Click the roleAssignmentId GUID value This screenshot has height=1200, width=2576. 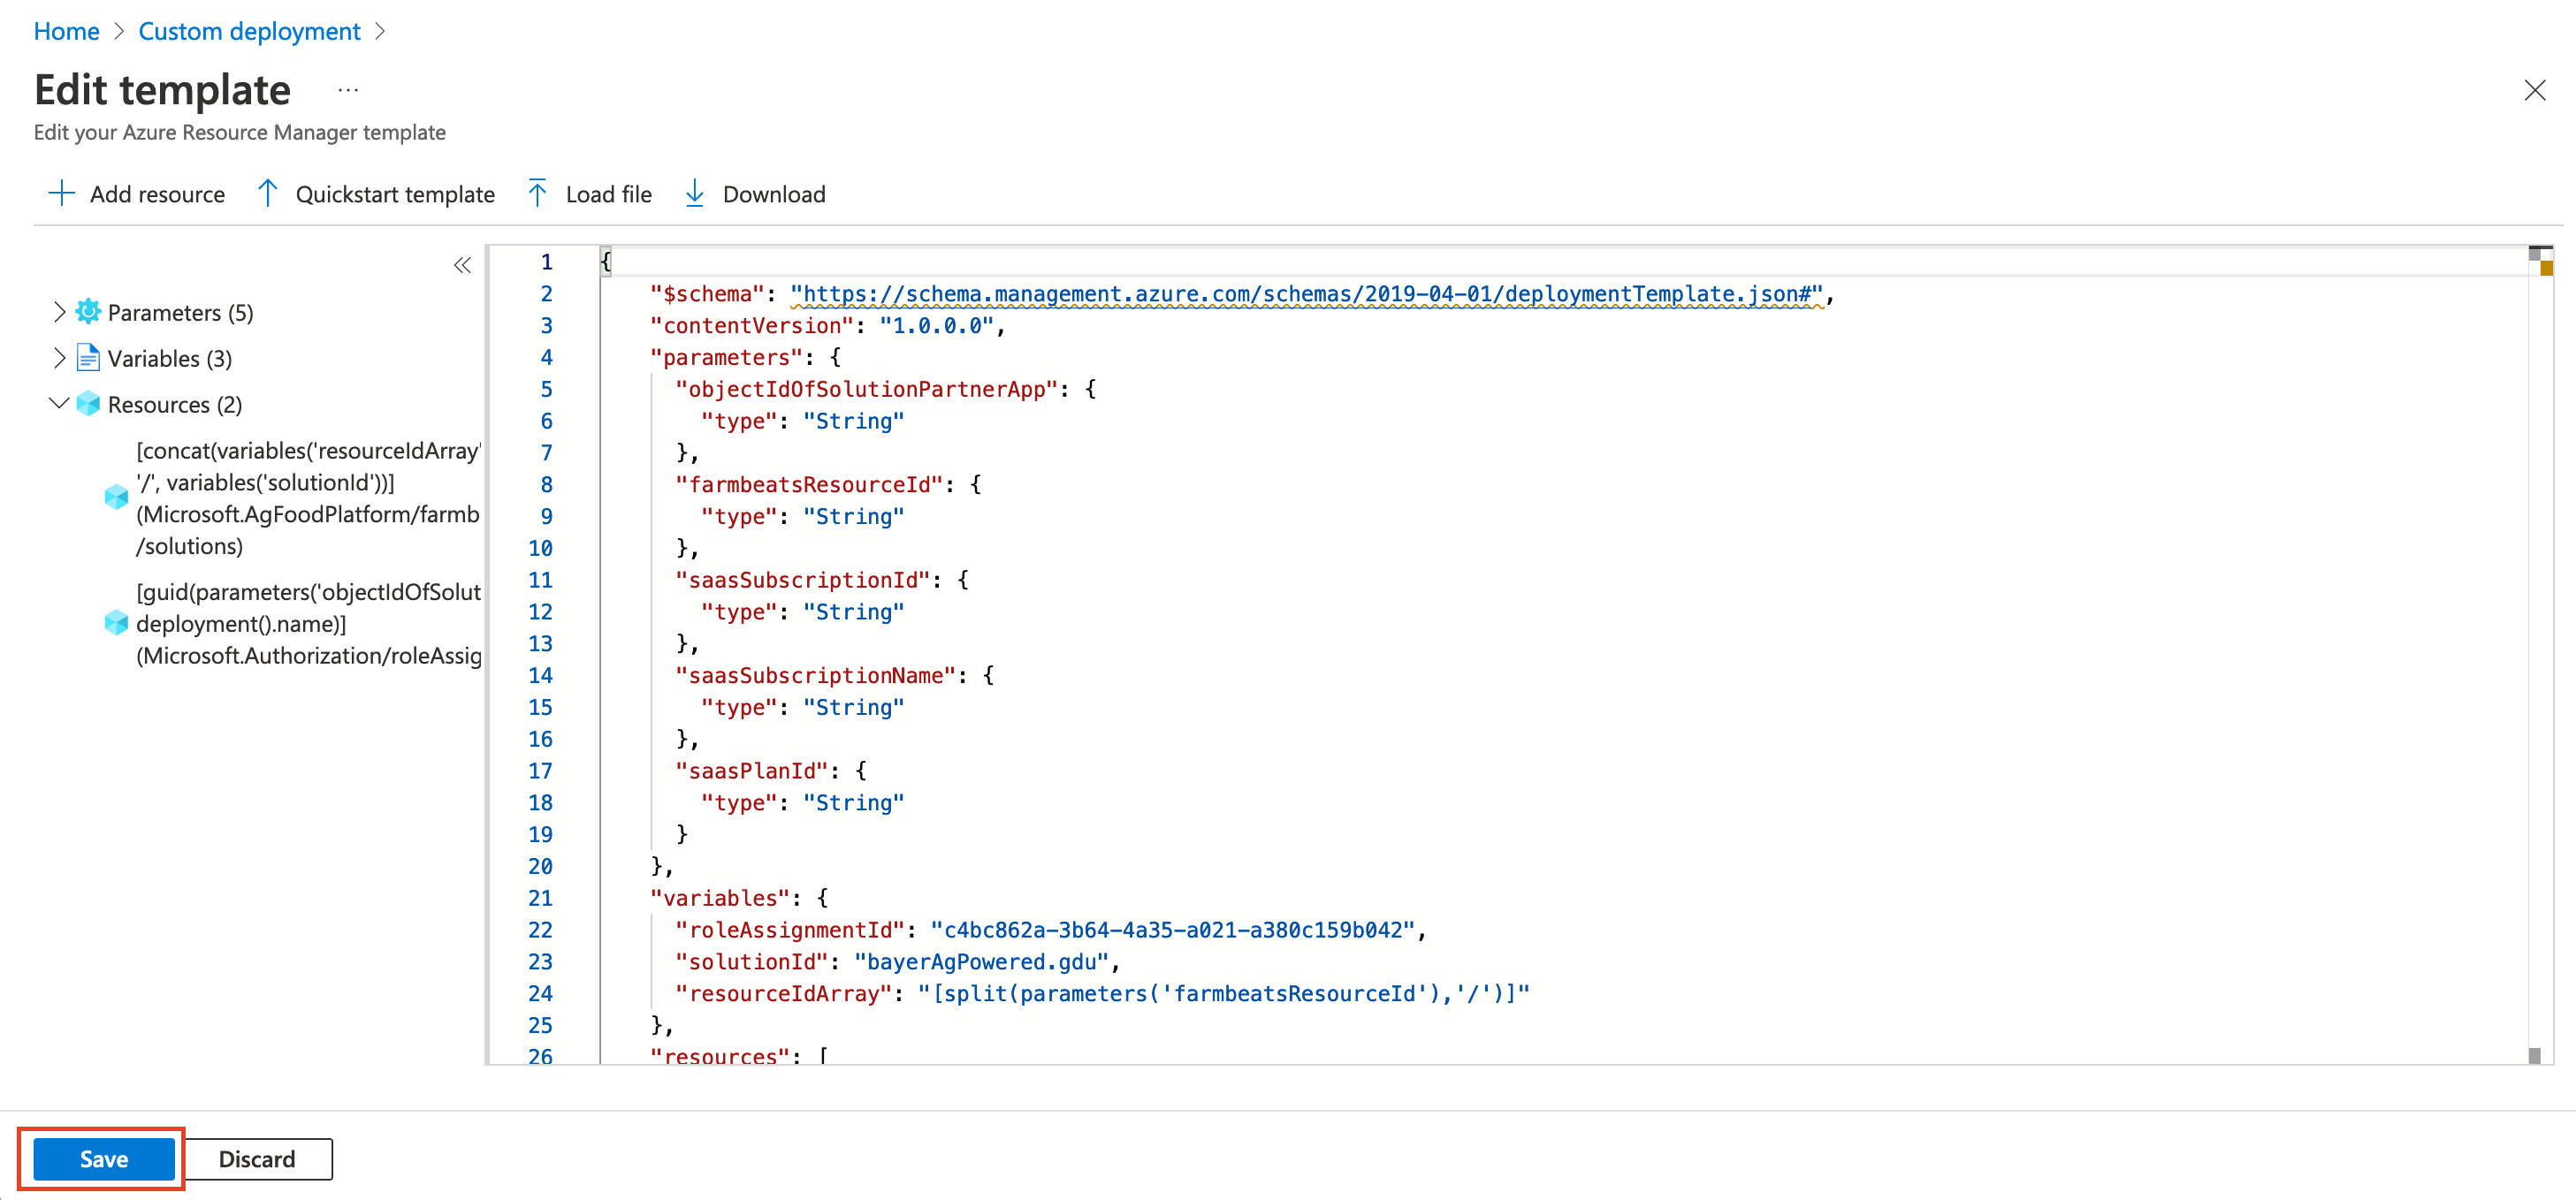[x=1173, y=930]
